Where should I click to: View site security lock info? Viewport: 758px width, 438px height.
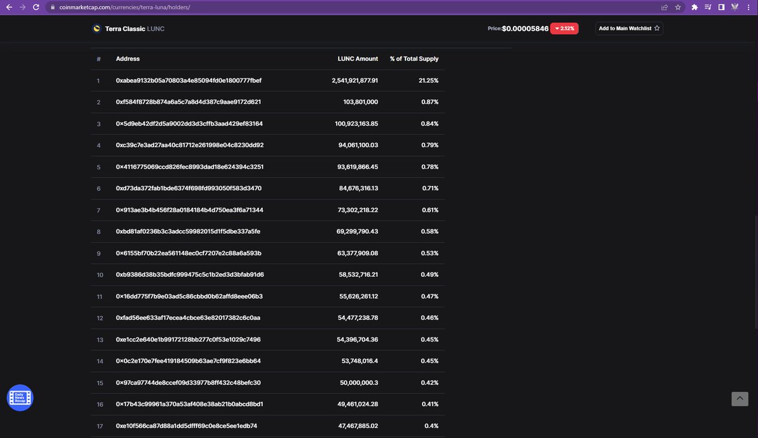pos(53,7)
